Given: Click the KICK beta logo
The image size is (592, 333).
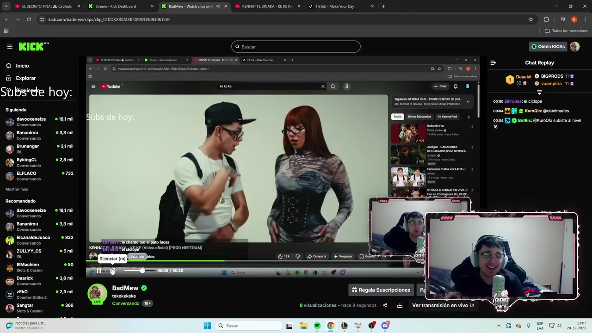Looking at the screenshot, I should point(34,46).
